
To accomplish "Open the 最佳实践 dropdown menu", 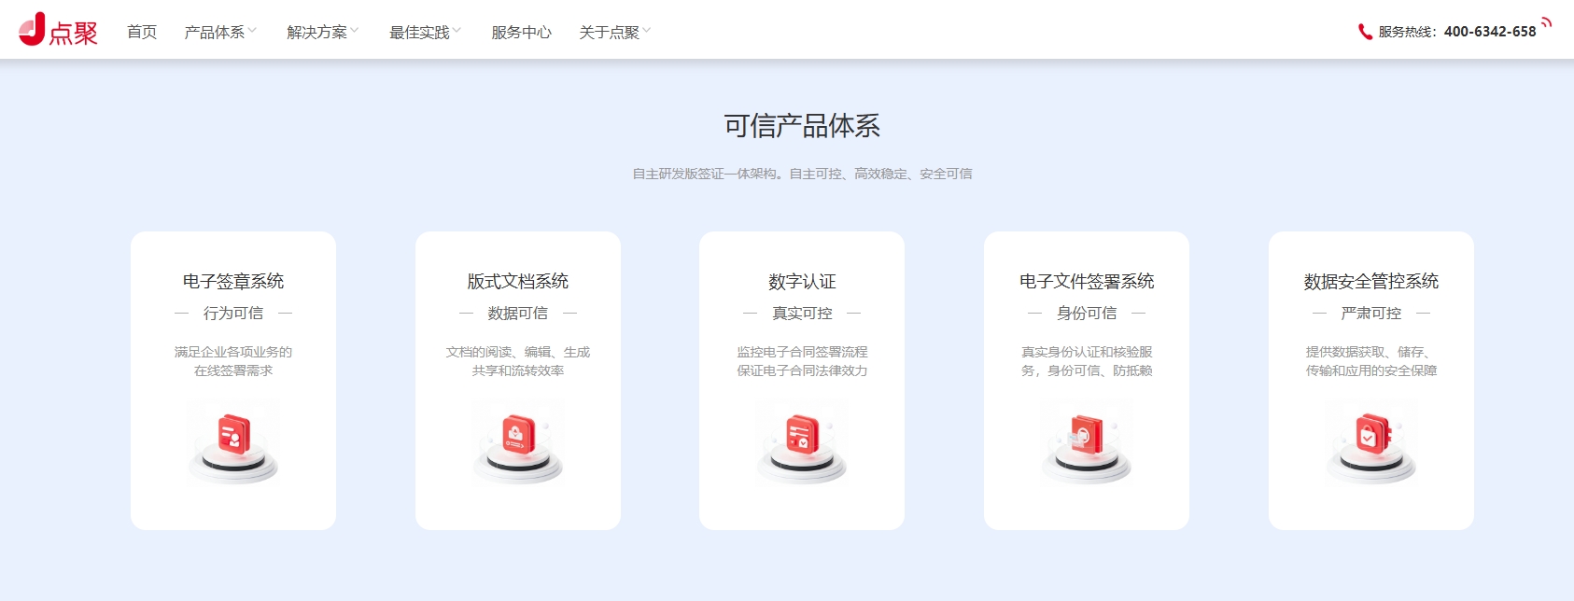I will pyautogui.click(x=426, y=33).
